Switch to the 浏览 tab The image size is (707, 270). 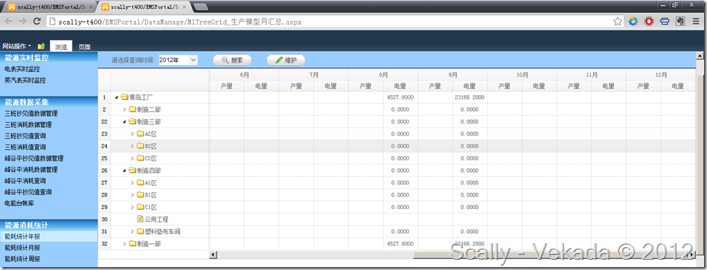pos(61,46)
